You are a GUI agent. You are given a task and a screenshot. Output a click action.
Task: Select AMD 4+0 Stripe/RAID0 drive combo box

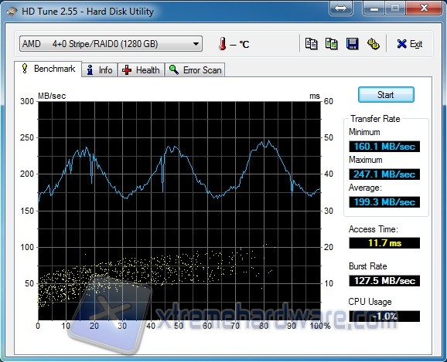[x=111, y=44]
